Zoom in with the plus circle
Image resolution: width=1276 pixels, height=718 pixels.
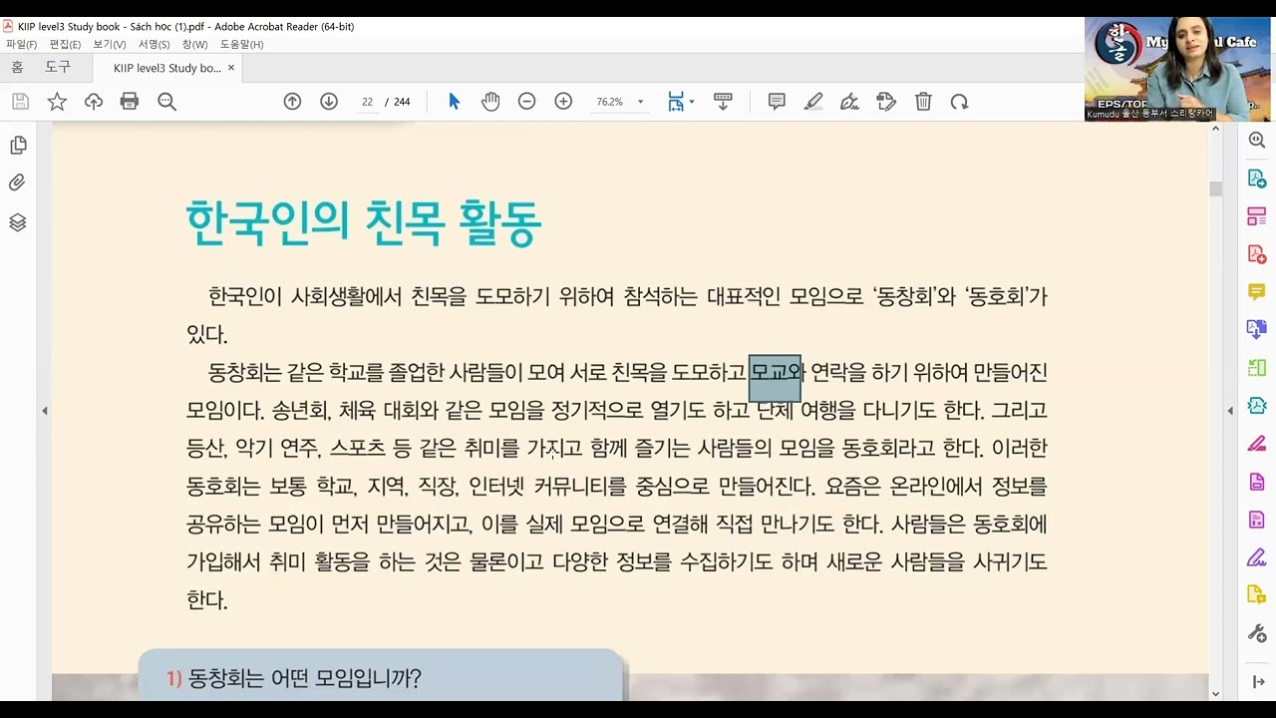[x=563, y=101]
